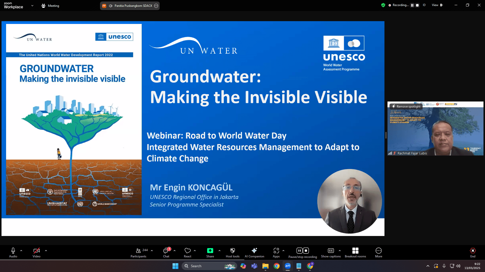Image resolution: width=485 pixels, height=272 pixels.
Task: Show captions with CC button
Action: (331, 253)
